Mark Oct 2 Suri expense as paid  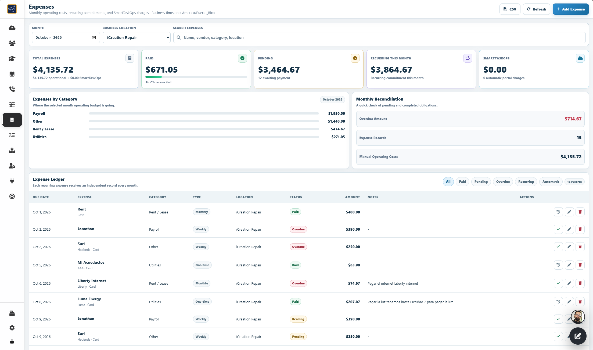point(558,247)
